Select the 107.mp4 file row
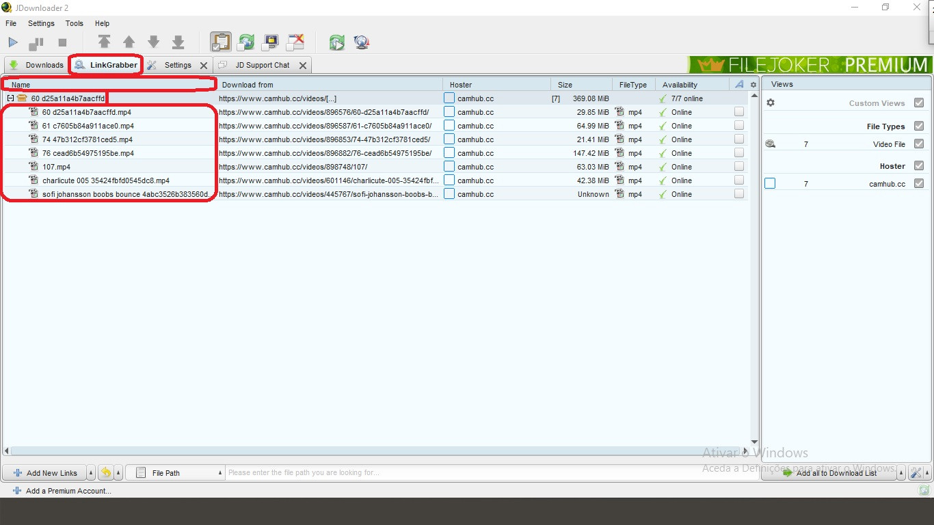This screenshot has height=525, width=934. 376,167
